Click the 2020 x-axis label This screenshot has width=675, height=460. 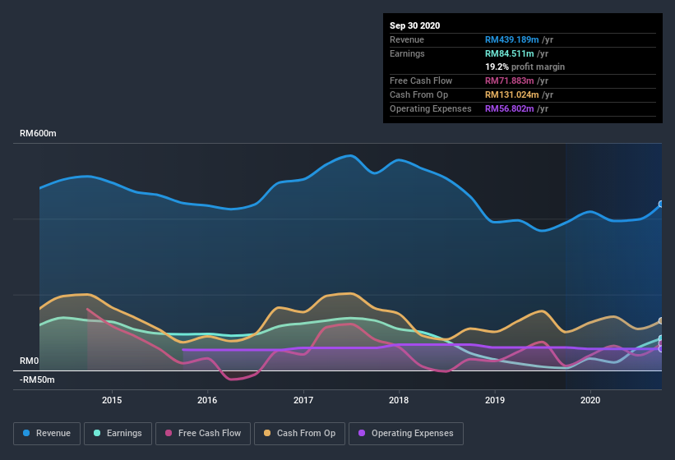pyautogui.click(x=590, y=400)
